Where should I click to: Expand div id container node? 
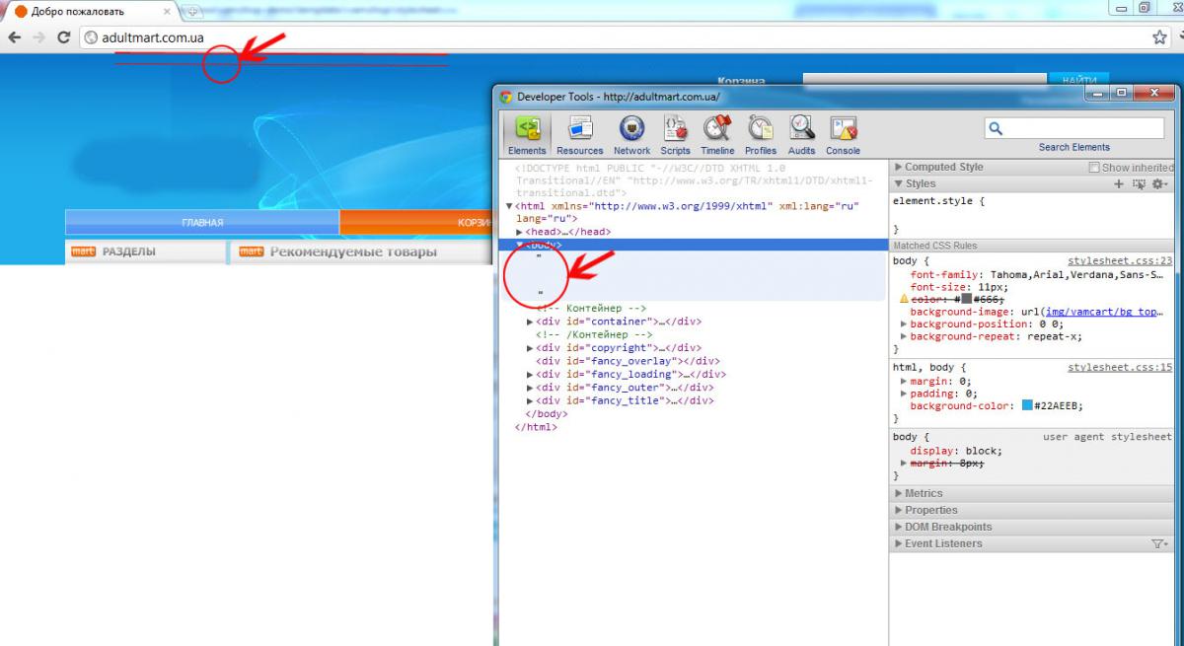click(x=531, y=322)
